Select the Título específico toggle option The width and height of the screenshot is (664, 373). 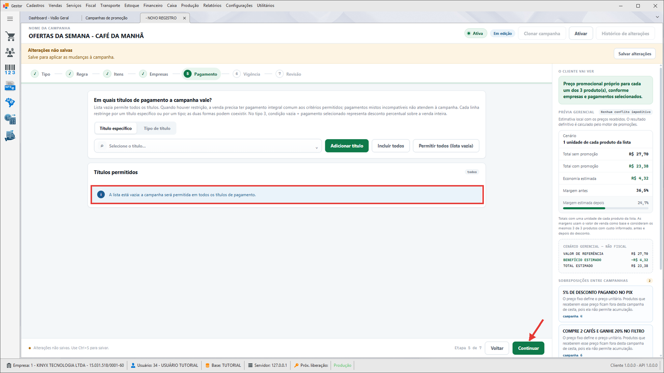click(x=116, y=128)
